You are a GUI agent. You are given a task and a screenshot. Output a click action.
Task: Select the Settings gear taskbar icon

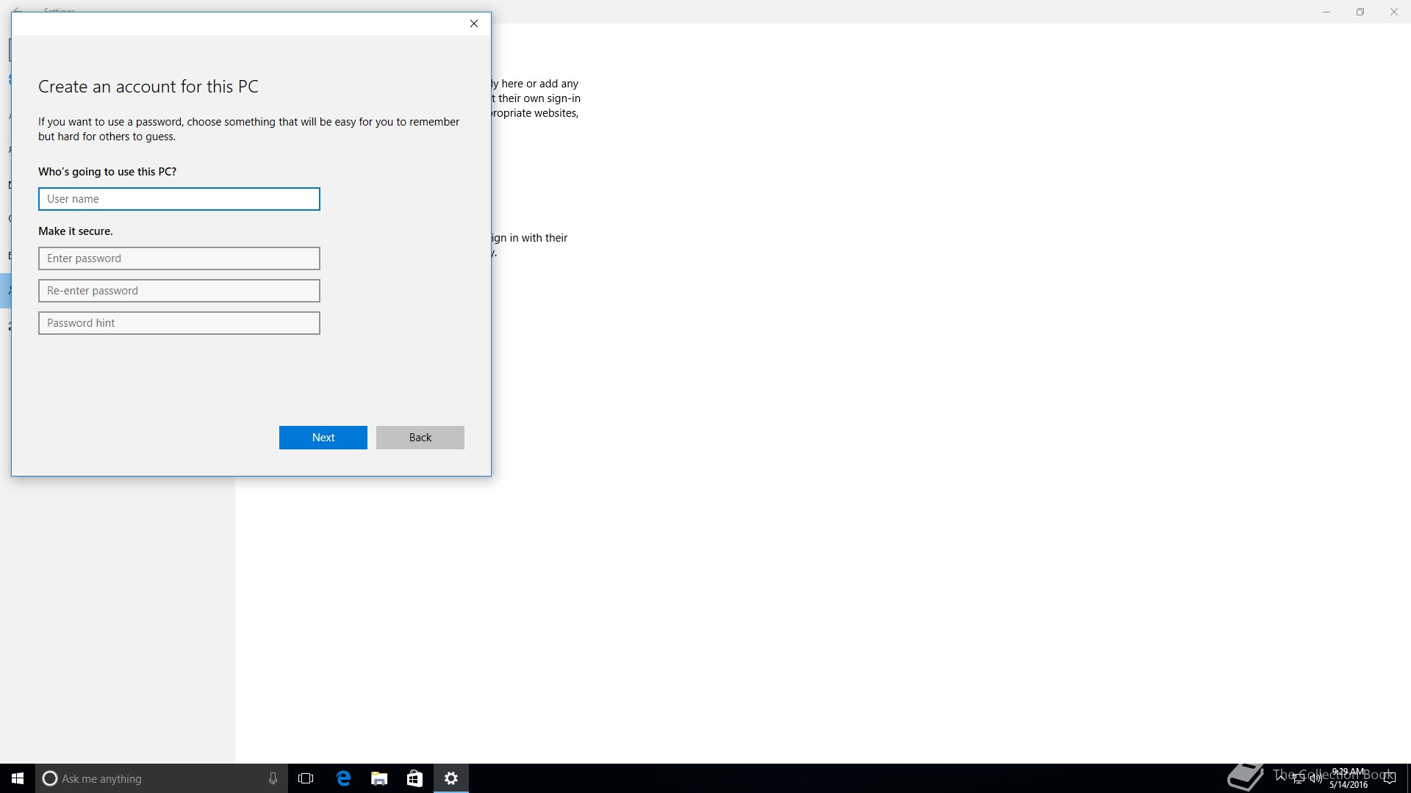[451, 778]
